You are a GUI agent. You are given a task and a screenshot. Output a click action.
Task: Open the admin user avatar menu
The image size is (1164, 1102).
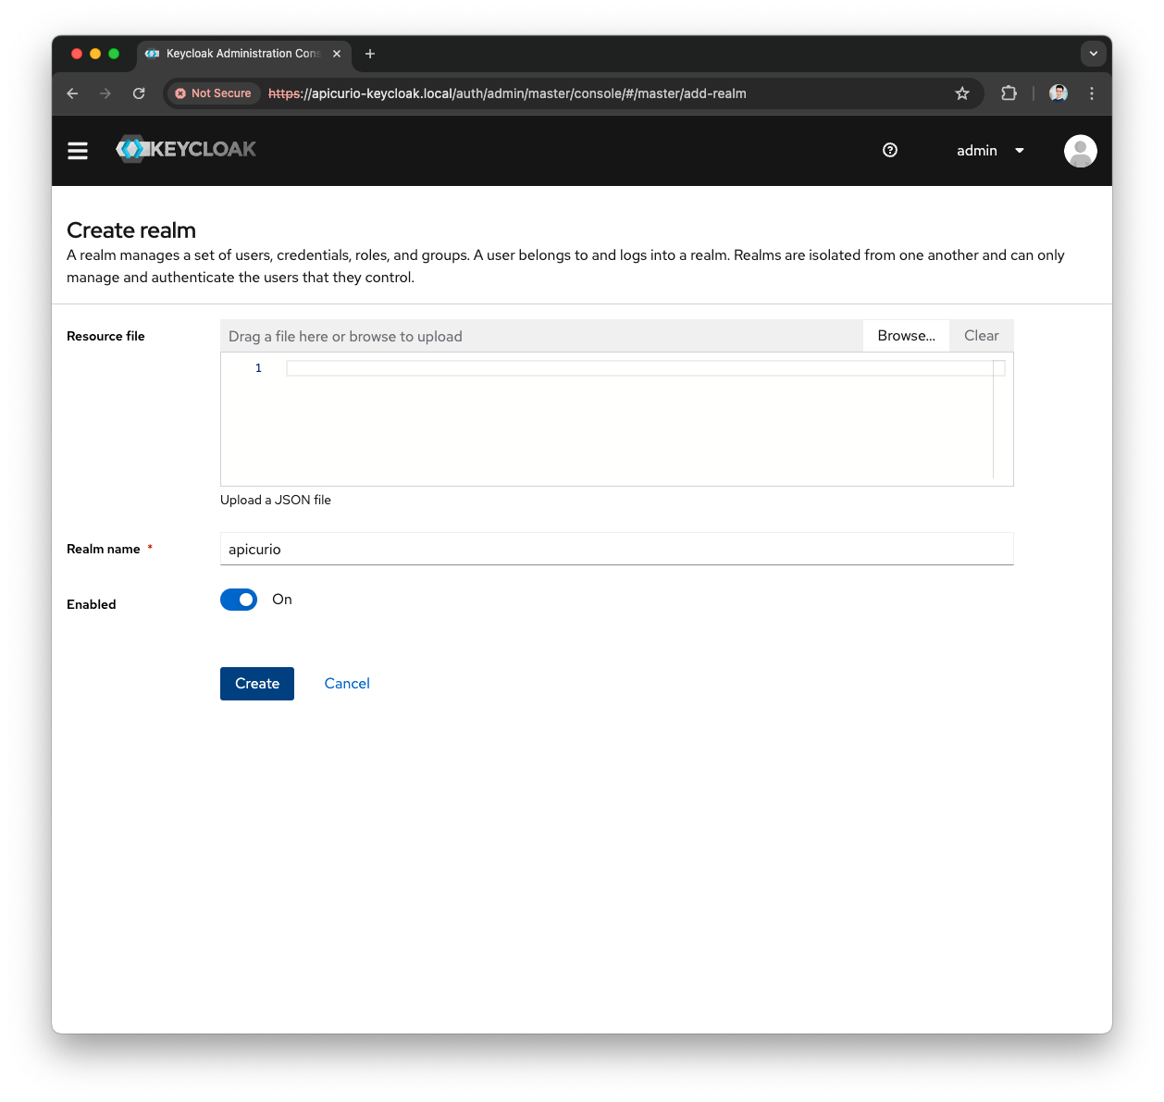click(1080, 150)
